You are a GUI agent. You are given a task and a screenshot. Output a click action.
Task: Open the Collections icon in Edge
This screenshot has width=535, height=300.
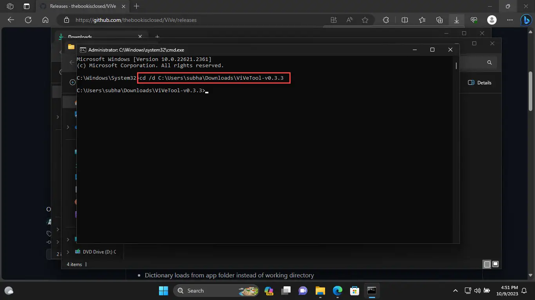[439, 20]
